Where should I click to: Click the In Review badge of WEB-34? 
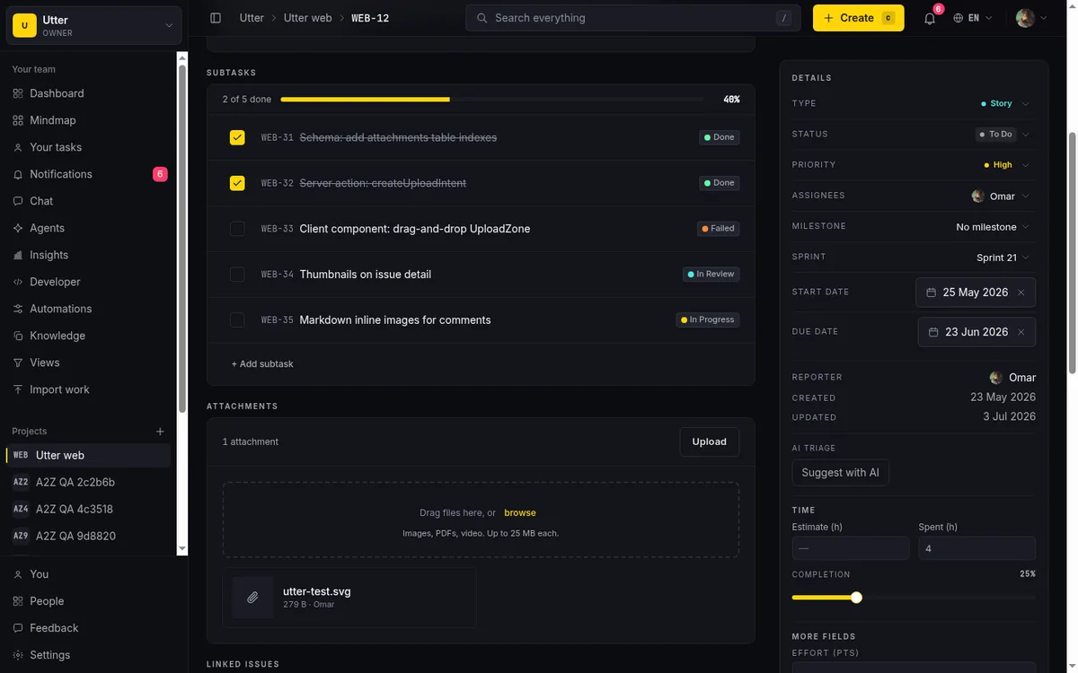click(711, 275)
